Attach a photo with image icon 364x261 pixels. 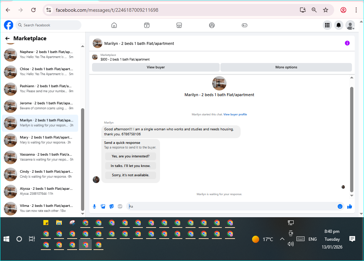pyautogui.click(x=103, y=206)
